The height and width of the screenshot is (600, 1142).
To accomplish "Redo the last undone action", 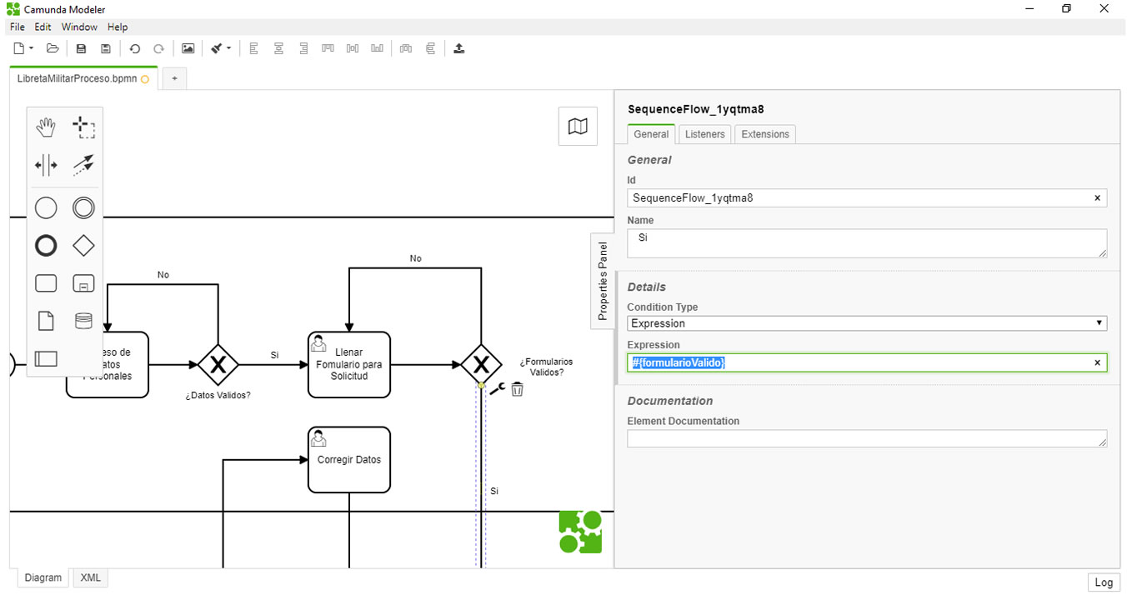I will tap(158, 48).
